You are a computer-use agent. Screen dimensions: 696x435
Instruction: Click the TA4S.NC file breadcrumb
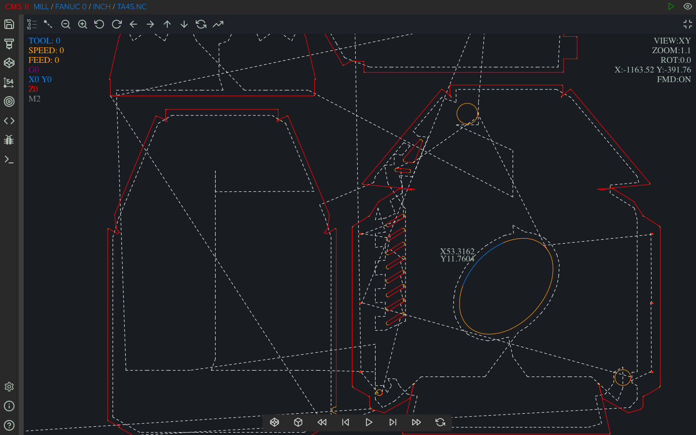click(x=131, y=7)
